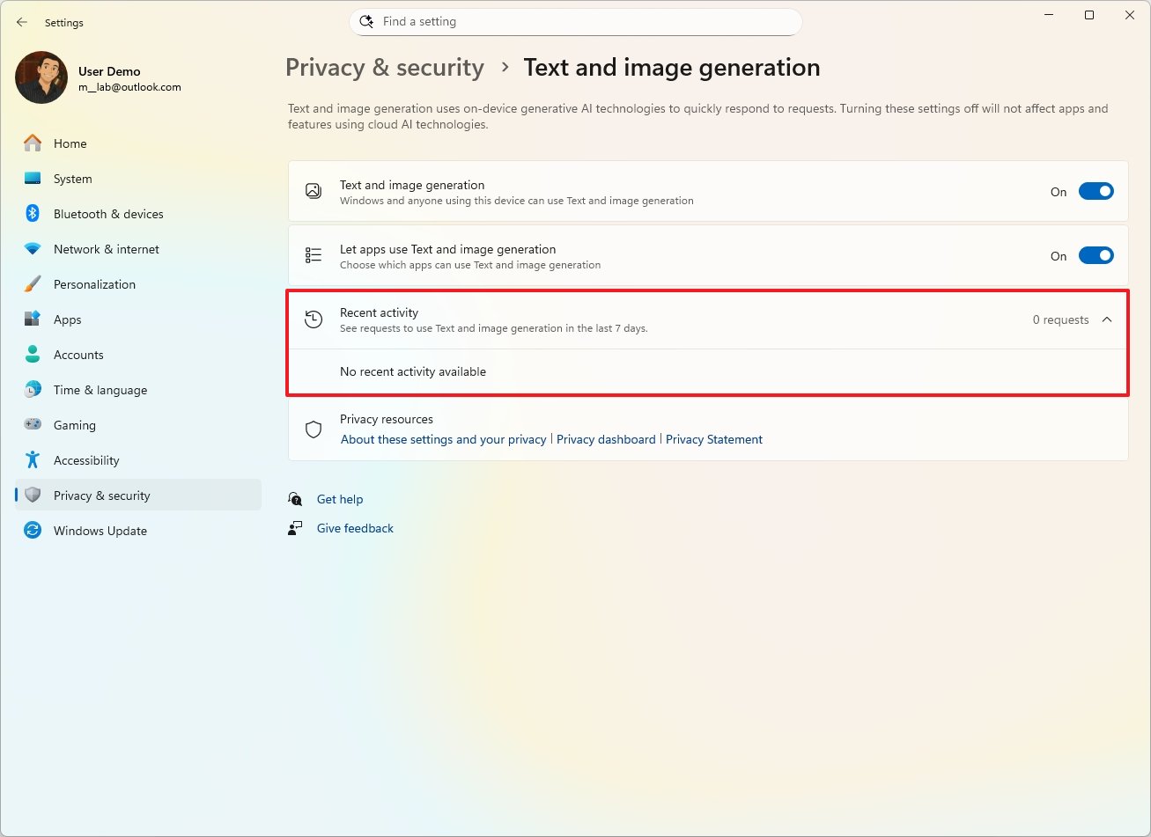Click the Find a setting search box
The height and width of the screenshot is (837, 1151).
[575, 21]
